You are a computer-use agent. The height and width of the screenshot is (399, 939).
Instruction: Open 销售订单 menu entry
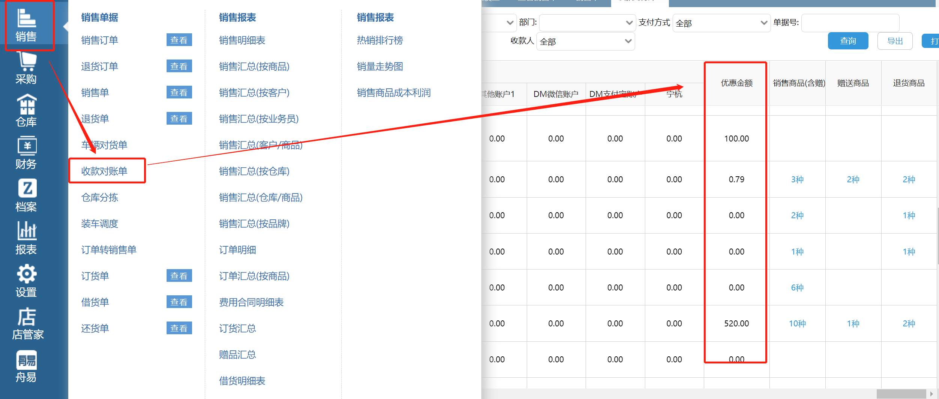pos(100,40)
